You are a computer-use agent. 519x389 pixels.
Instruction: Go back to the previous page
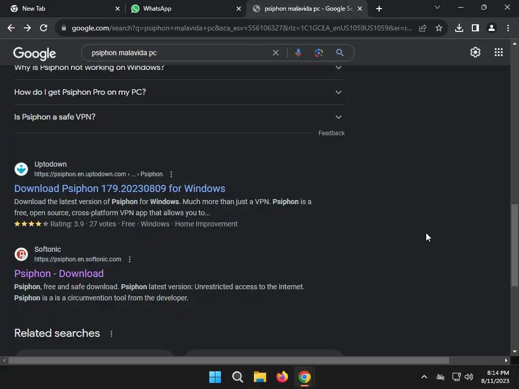tap(11, 28)
